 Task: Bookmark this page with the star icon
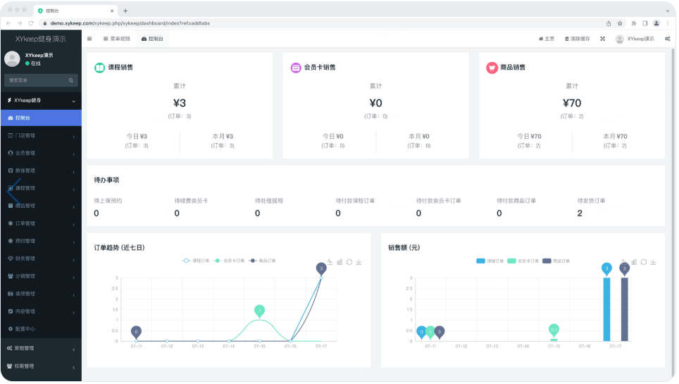click(620, 23)
